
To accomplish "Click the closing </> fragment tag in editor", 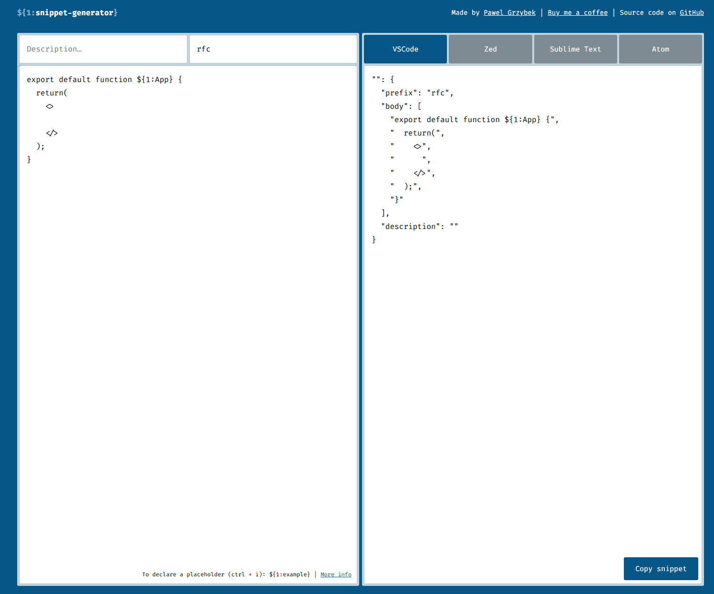I will coord(52,133).
